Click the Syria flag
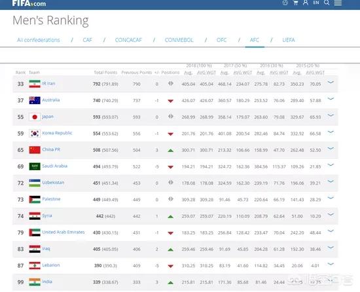Screen dimensions: 360x292 tap(35, 216)
